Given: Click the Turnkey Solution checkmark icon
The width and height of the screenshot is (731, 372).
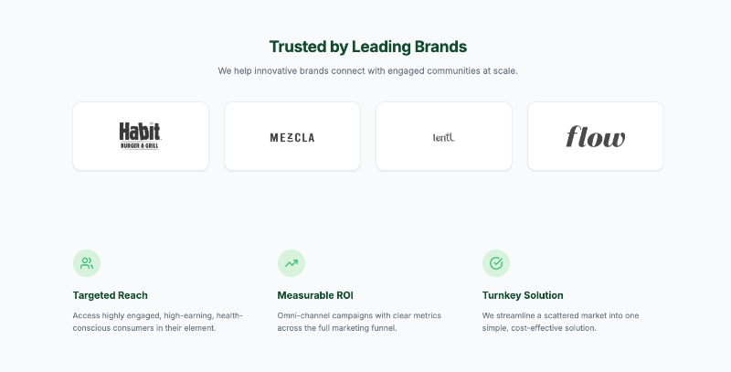Looking at the screenshot, I should click(x=496, y=263).
